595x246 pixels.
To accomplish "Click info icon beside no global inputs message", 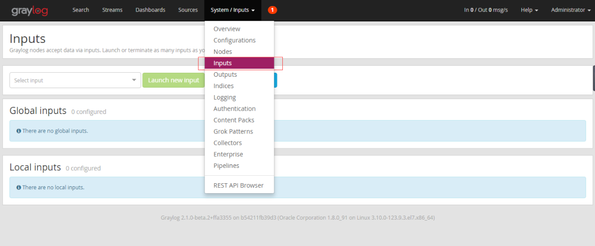I will click(18, 131).
